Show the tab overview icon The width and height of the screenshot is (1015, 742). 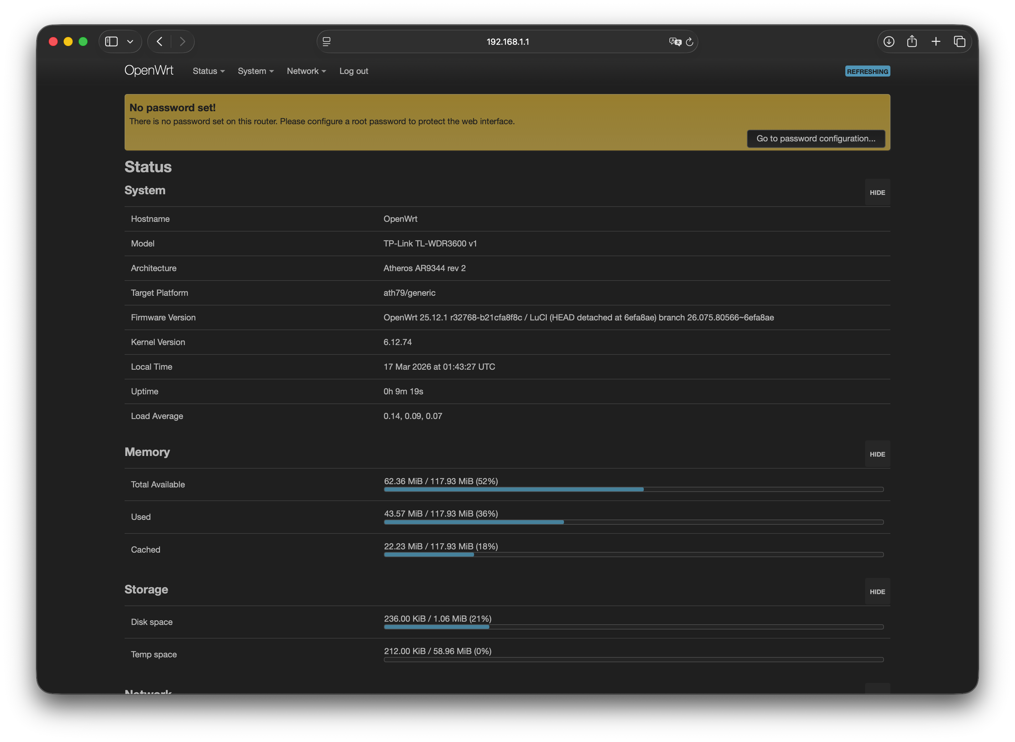click(x=959, y=42)
